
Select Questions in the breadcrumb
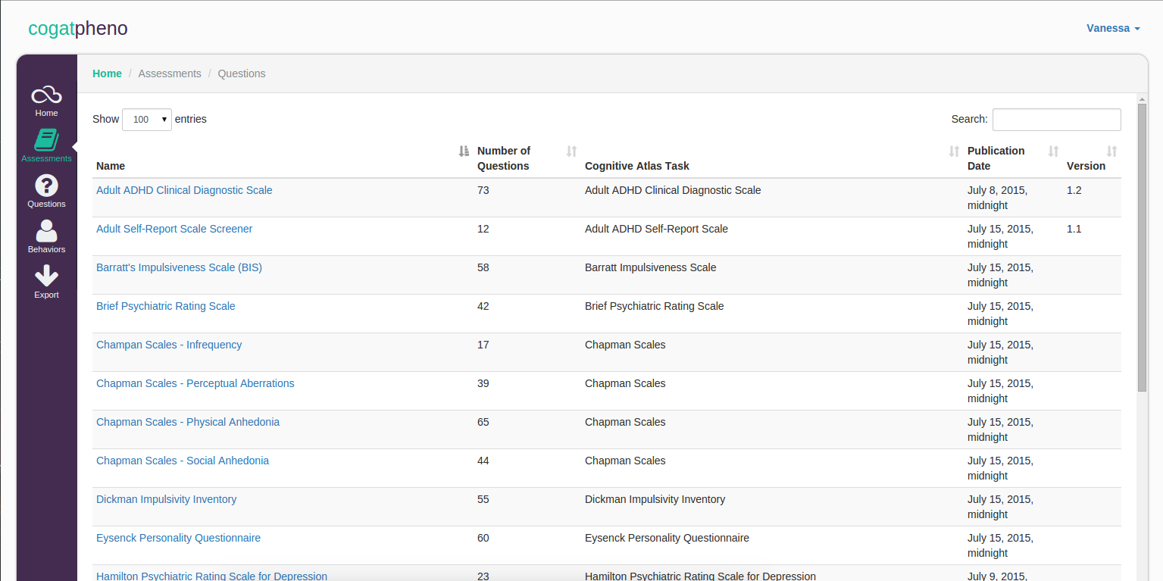[242, 73]
